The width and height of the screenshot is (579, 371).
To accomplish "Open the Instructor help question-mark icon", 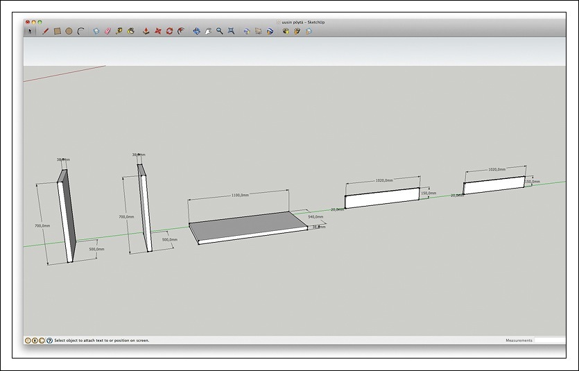I will [x=49, y=340].
